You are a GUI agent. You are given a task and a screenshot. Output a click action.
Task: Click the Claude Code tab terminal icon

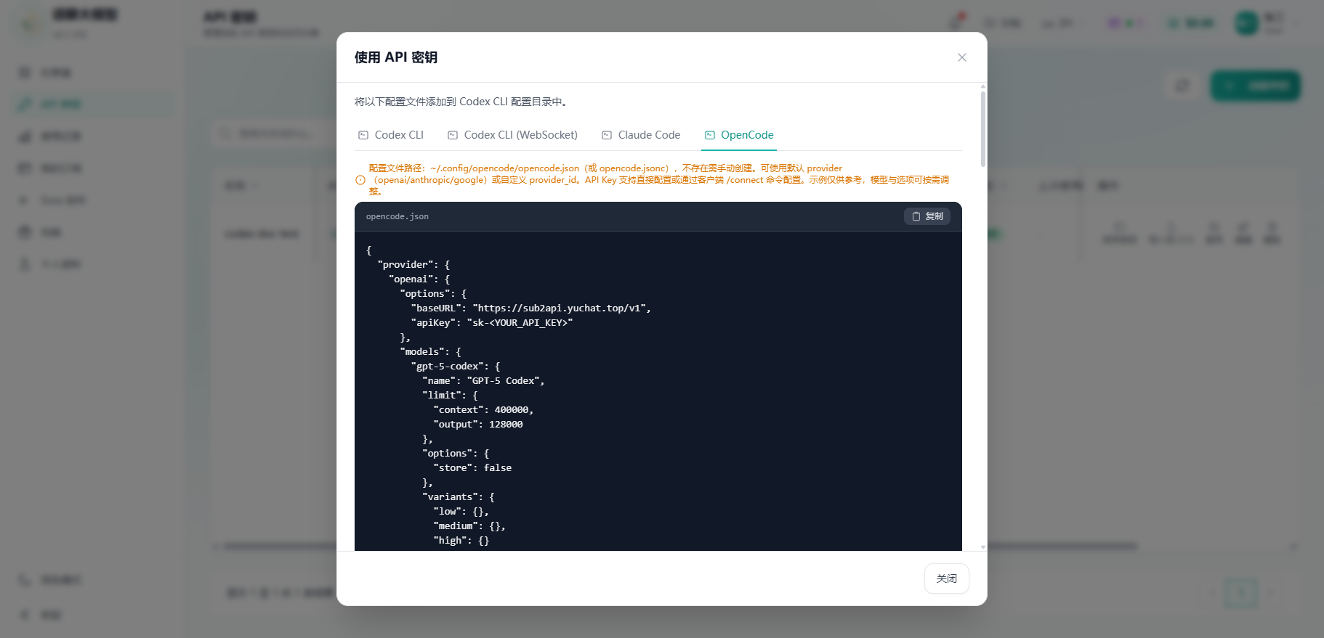(607, 135)
